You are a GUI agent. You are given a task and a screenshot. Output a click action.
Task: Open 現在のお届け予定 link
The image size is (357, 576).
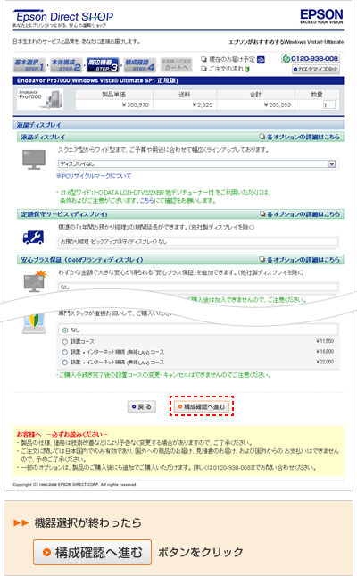tap(231, 59)
